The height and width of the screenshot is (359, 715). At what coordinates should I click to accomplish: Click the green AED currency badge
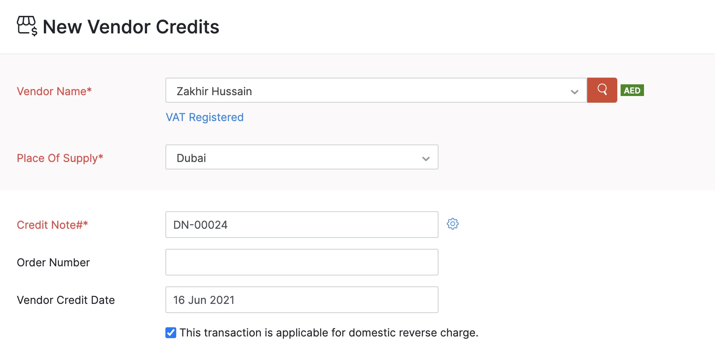point(632,90)
